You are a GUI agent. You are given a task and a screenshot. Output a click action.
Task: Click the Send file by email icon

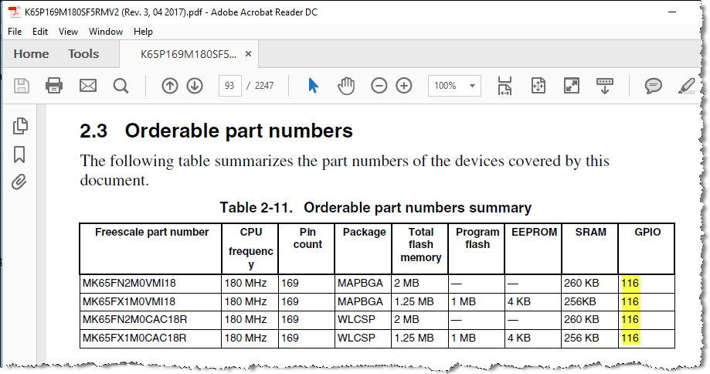(88, 86)
